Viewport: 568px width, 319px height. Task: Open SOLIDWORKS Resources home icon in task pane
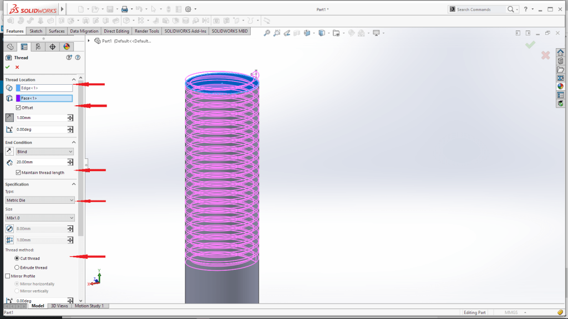coord(560,53)
